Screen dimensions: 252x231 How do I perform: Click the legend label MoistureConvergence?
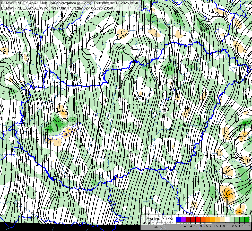coord(158,223)
